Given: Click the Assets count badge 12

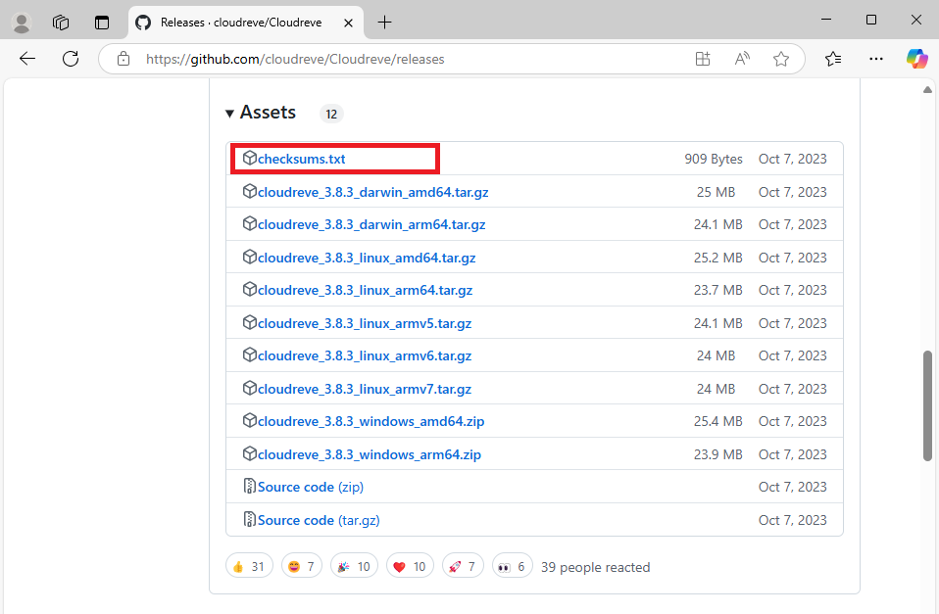Looking at the screenshot, I should click(331, 114).
